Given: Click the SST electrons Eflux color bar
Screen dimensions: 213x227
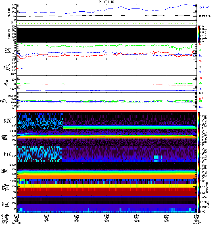Looking at the screenshot, I should tap(199, 154).
